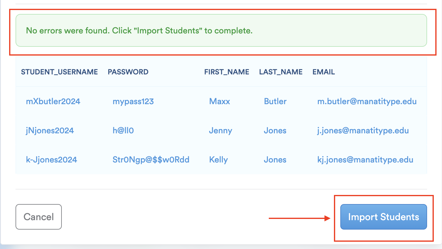This screenshot has width=442, height=249.
Task: Click the PASSWORD column header
Action: click(128, 72)
